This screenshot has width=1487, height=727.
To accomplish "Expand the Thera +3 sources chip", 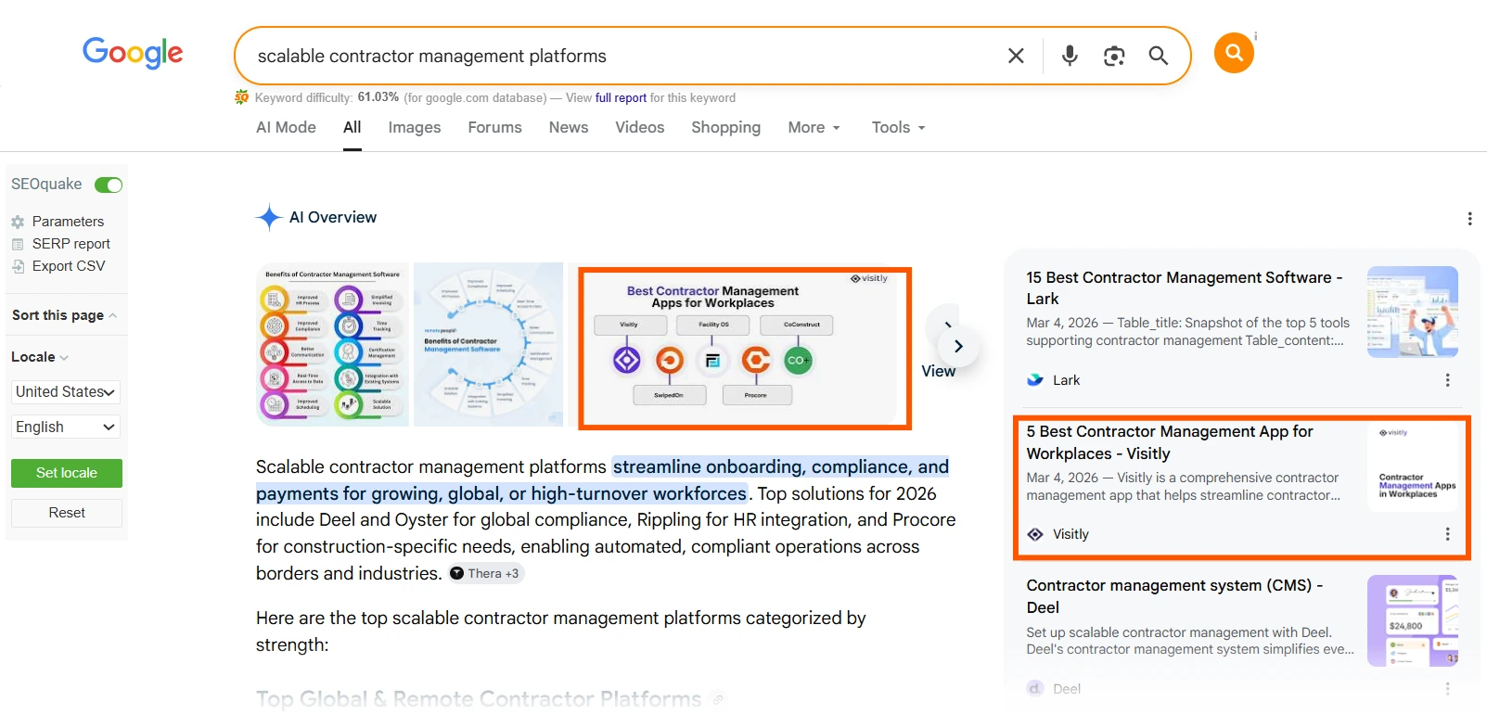I will click(486, 573).
